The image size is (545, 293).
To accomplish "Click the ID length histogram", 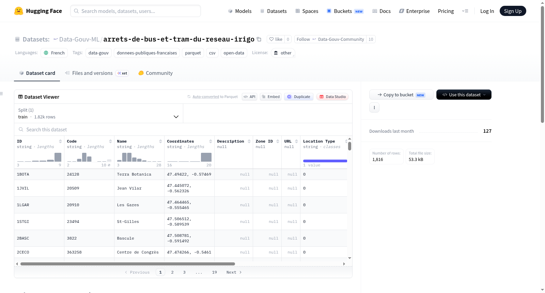I will point(39,157).
